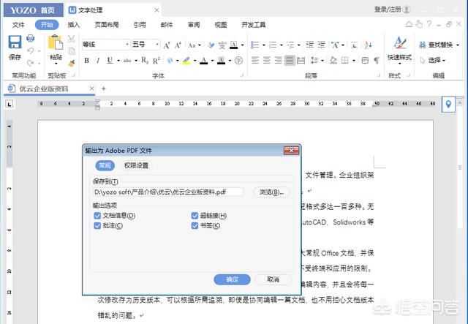Click the Paste (粘贴) clipboard icon
Viewport: 468px width, 324px height.
56,42
